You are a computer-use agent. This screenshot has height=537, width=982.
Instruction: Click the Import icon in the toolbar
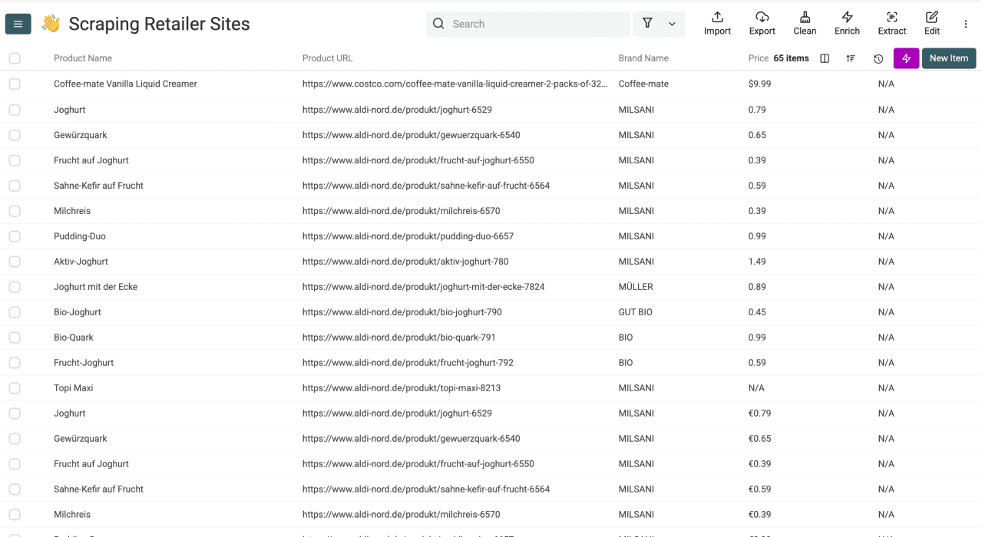pos(716,23)
